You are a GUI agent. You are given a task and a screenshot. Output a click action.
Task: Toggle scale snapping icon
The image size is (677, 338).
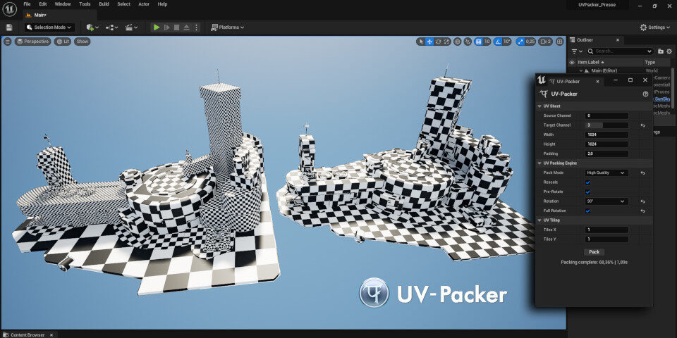tap(520, 42)
